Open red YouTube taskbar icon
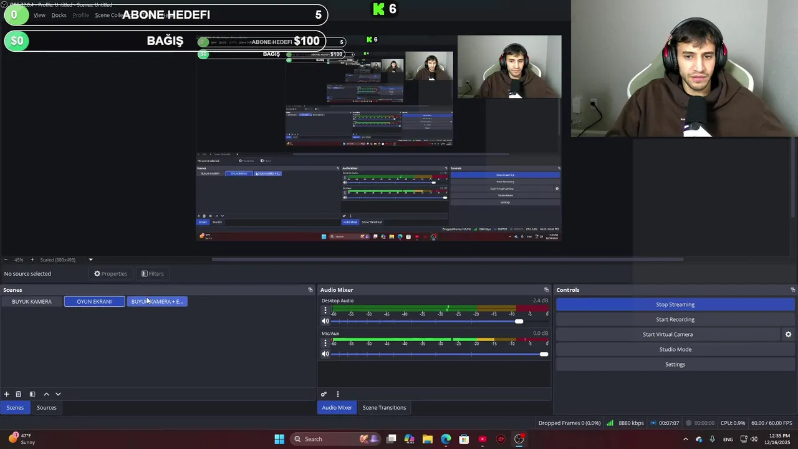The image size is (798, 449). point(482,439)
